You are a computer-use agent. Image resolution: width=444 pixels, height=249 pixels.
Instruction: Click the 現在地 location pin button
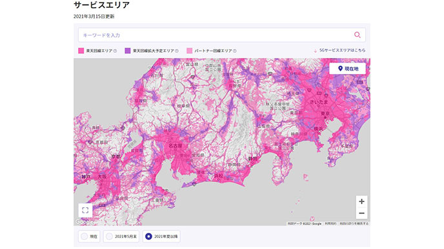click(348, 69)
